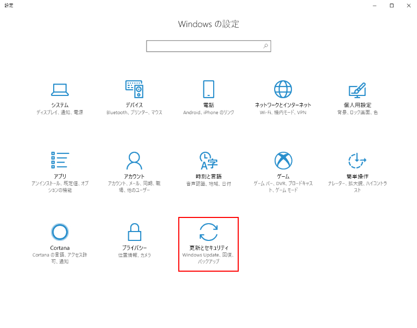Maximize the 設定 window
Viewport: 417px width, 328px height.
[x=391, y=6]
